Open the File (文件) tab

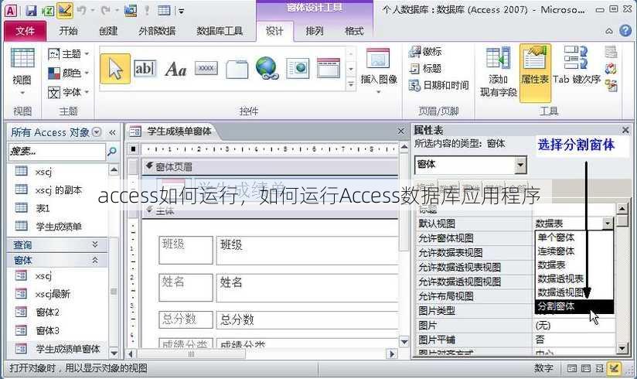point(26,31)
